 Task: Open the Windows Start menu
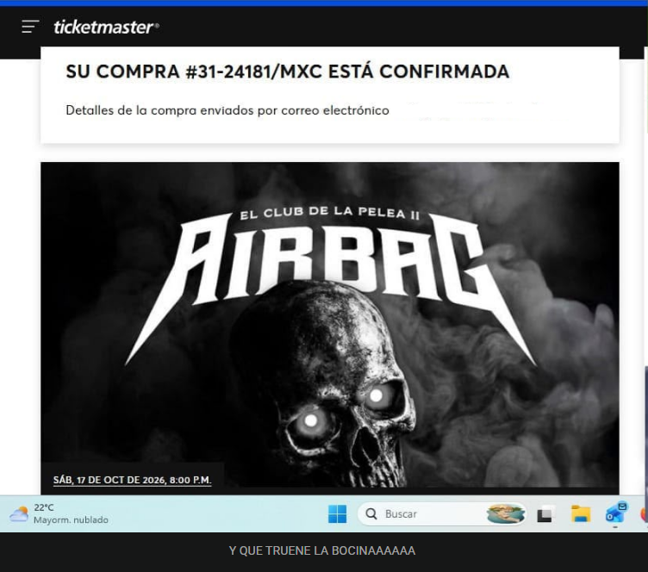[337, 513]
